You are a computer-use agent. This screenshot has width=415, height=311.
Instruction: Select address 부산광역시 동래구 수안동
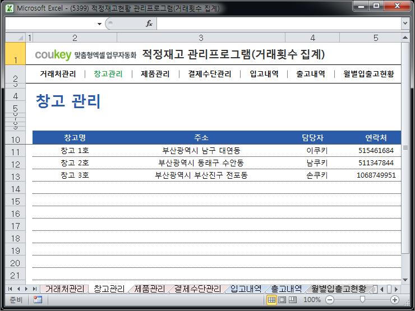(x=201, y=163)
